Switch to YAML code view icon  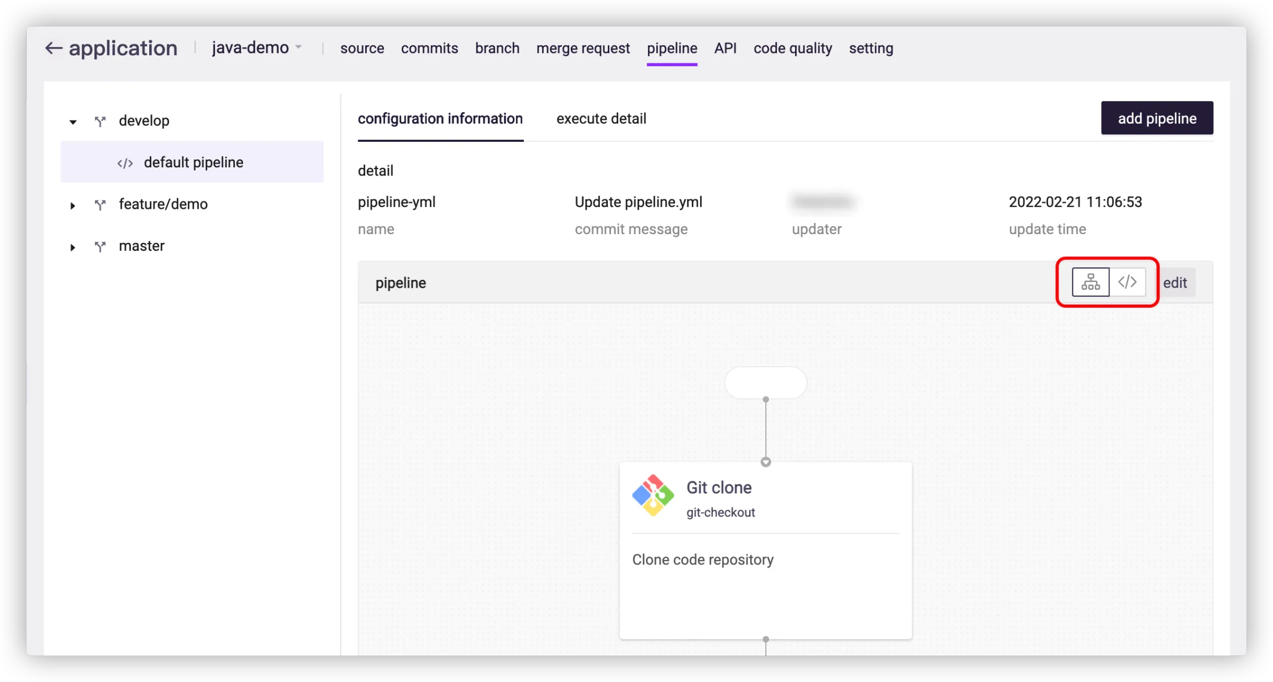click(x=1127, y=282)
